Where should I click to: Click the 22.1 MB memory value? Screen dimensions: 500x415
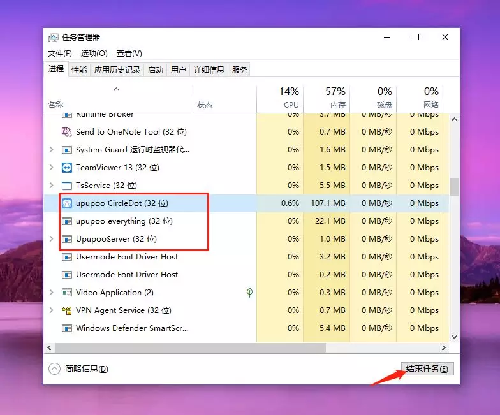pyautogui.click(x=330, y=221)
